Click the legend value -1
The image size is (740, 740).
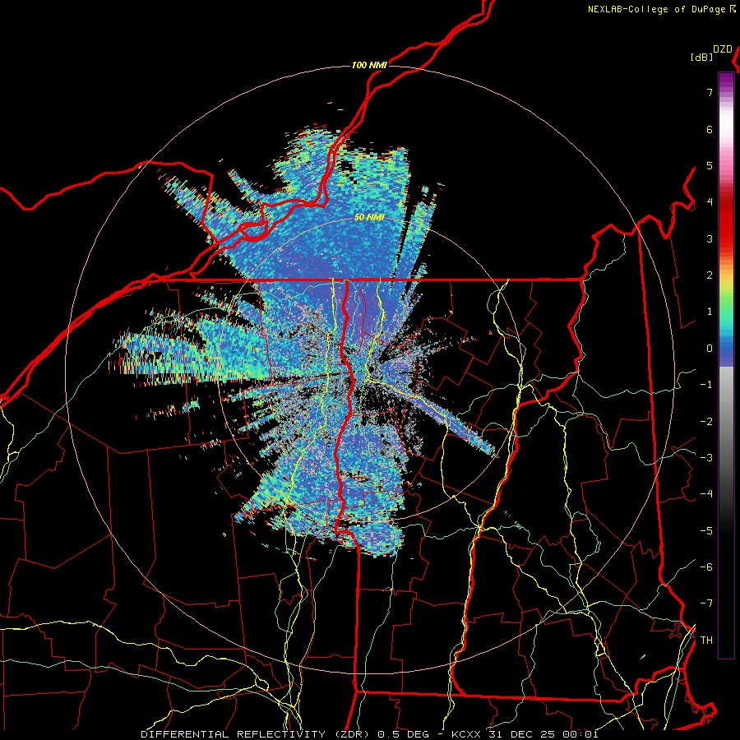point(706,385)
